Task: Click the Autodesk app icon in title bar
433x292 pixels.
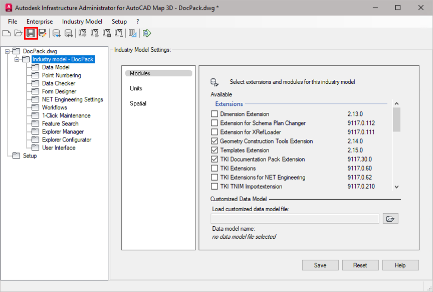Action: click(9, 8)
